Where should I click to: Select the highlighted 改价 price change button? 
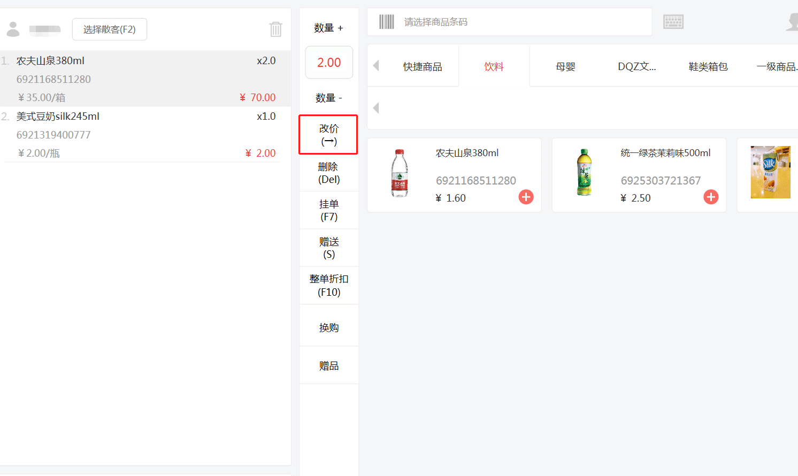pyautogui.click(x=328, y=134)
